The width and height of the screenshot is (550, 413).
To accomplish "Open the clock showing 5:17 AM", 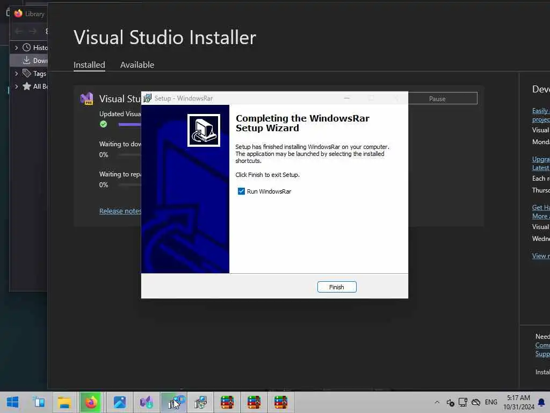I will click(x=519, y=402).
